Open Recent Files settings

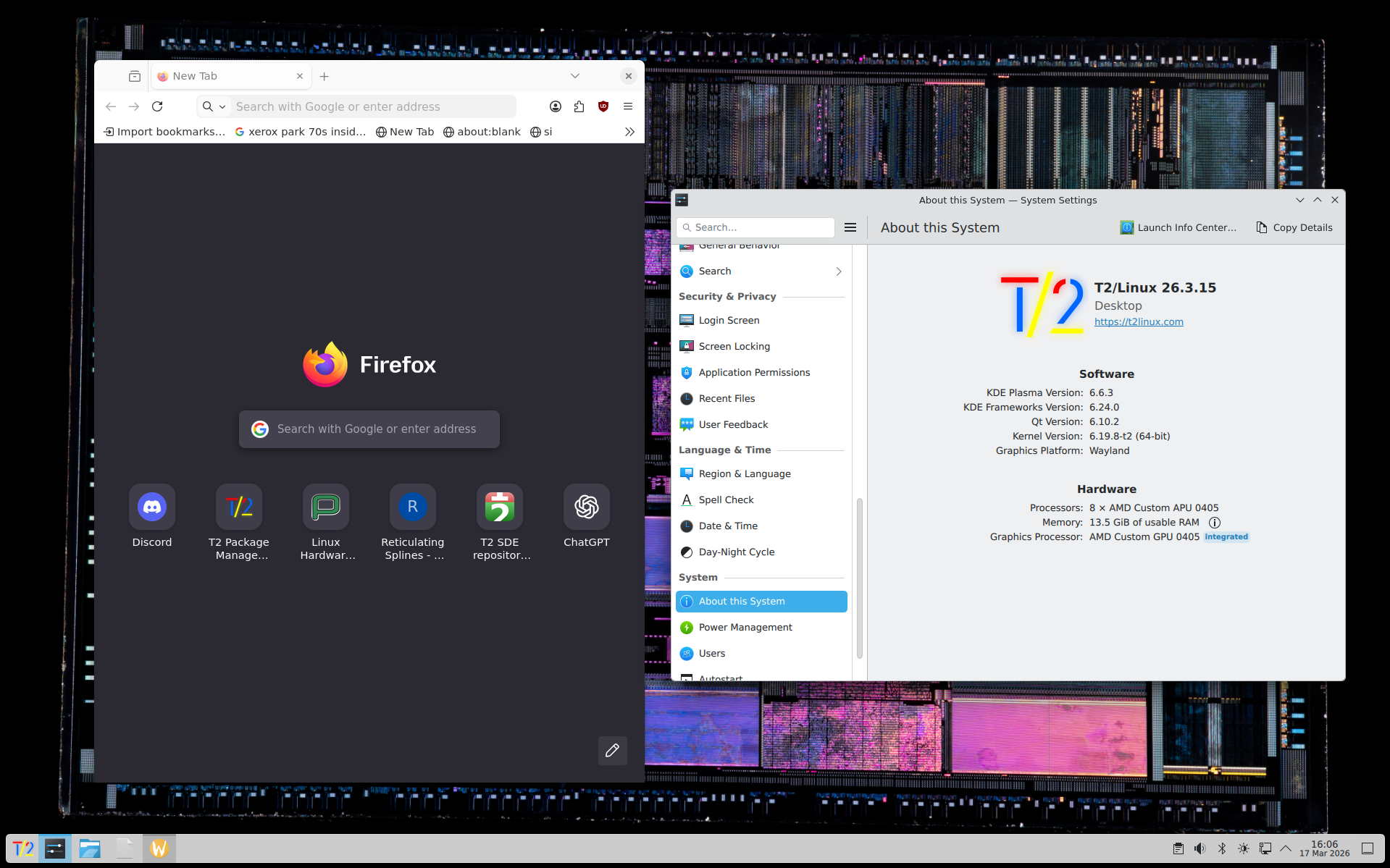761,399
